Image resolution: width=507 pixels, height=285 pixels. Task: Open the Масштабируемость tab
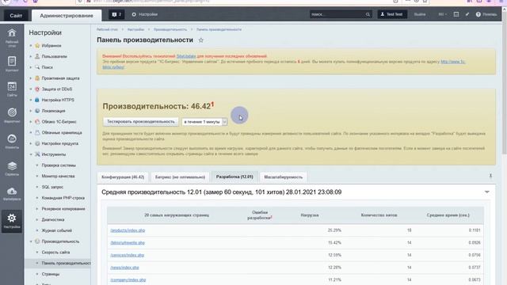click(284, 177)
